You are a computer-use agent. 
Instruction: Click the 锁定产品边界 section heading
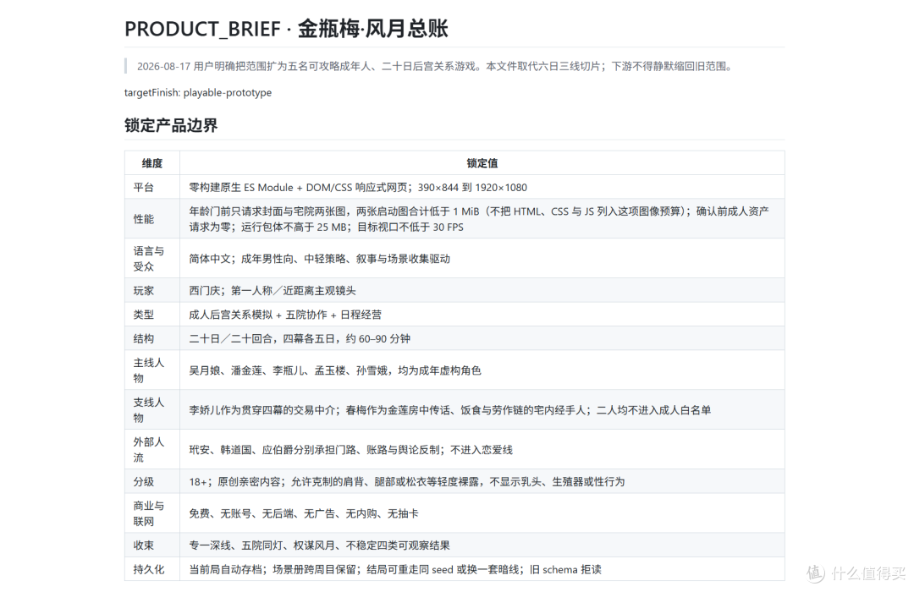(171, 125)
